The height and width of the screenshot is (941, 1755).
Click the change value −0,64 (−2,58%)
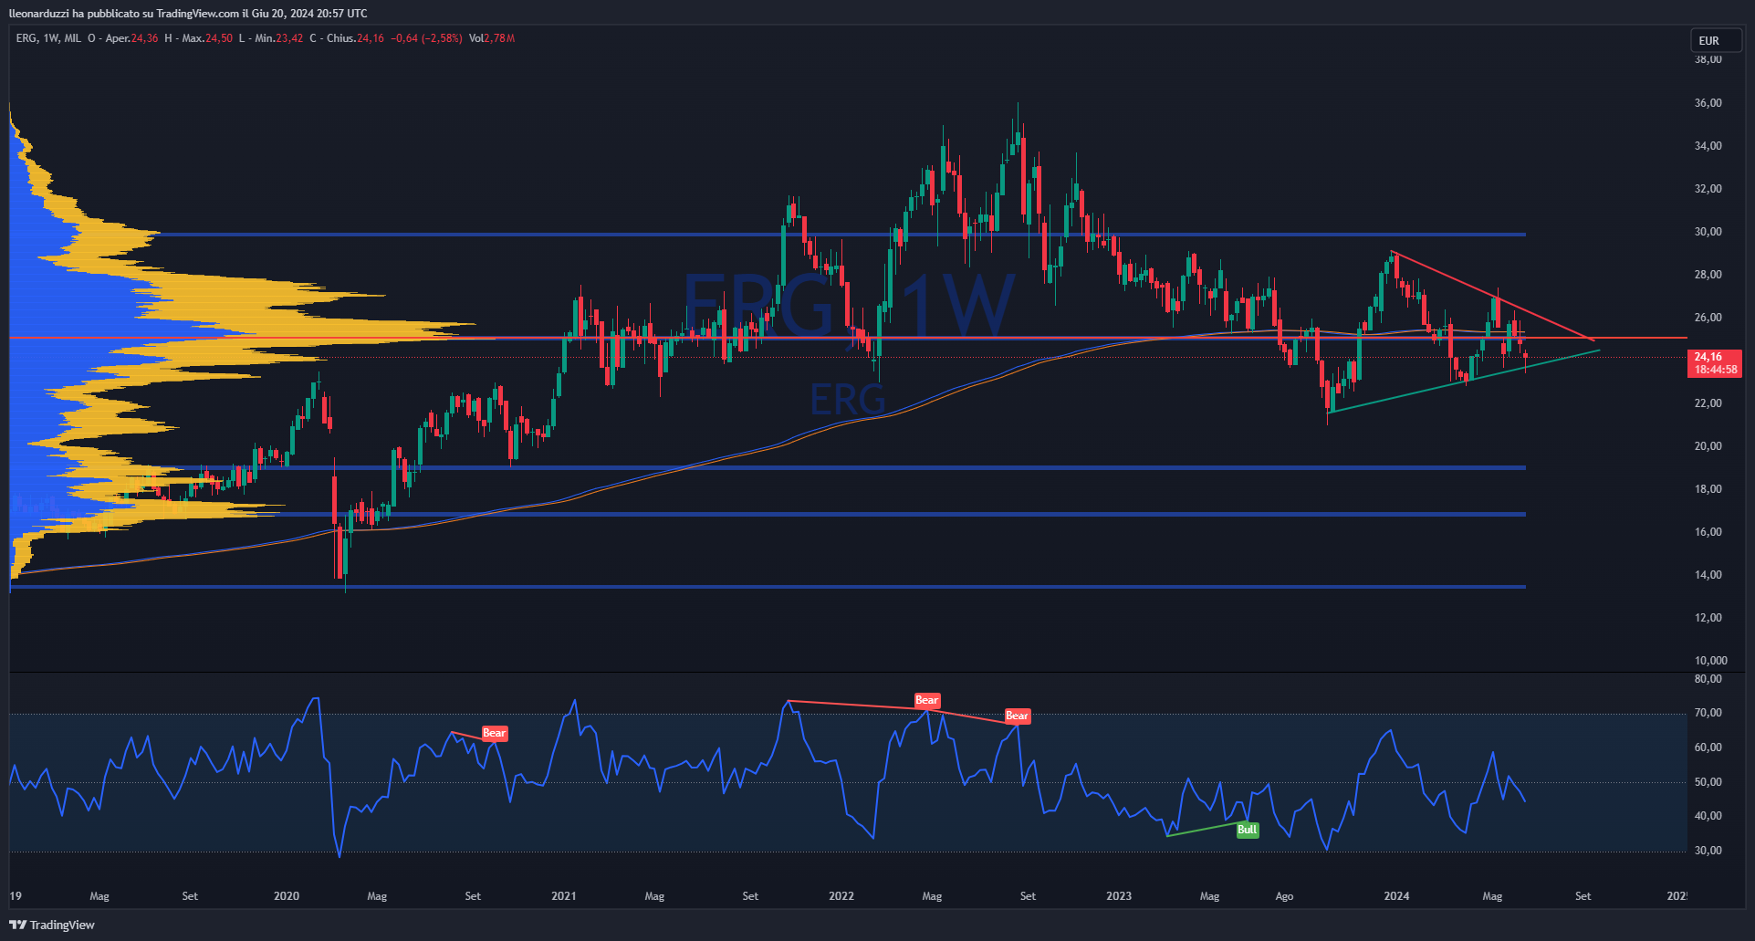426,38
